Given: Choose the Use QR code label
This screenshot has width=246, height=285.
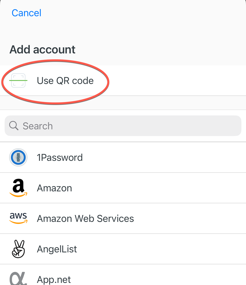Looking at the screenshot, I should click(65, 81).
